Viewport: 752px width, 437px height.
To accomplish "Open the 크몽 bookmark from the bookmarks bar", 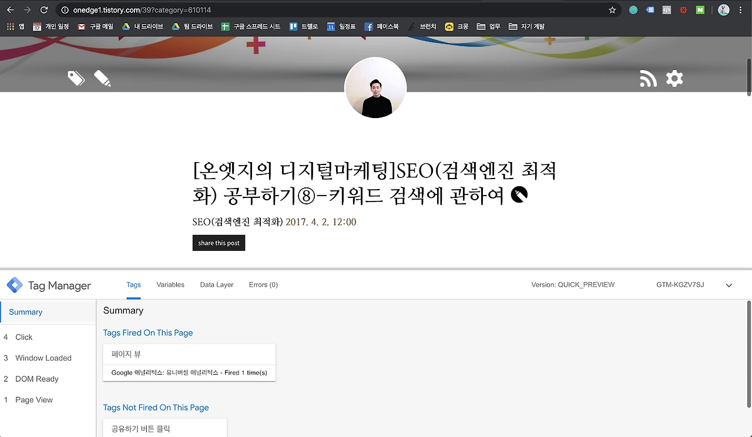I will pos(456,26).
